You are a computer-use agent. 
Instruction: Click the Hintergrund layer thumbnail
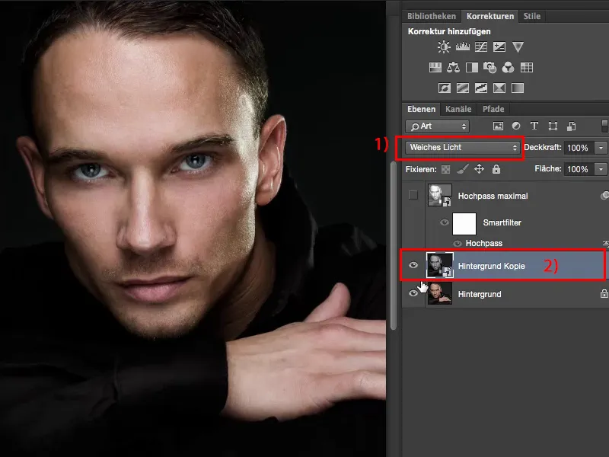(x=440, y=293)
